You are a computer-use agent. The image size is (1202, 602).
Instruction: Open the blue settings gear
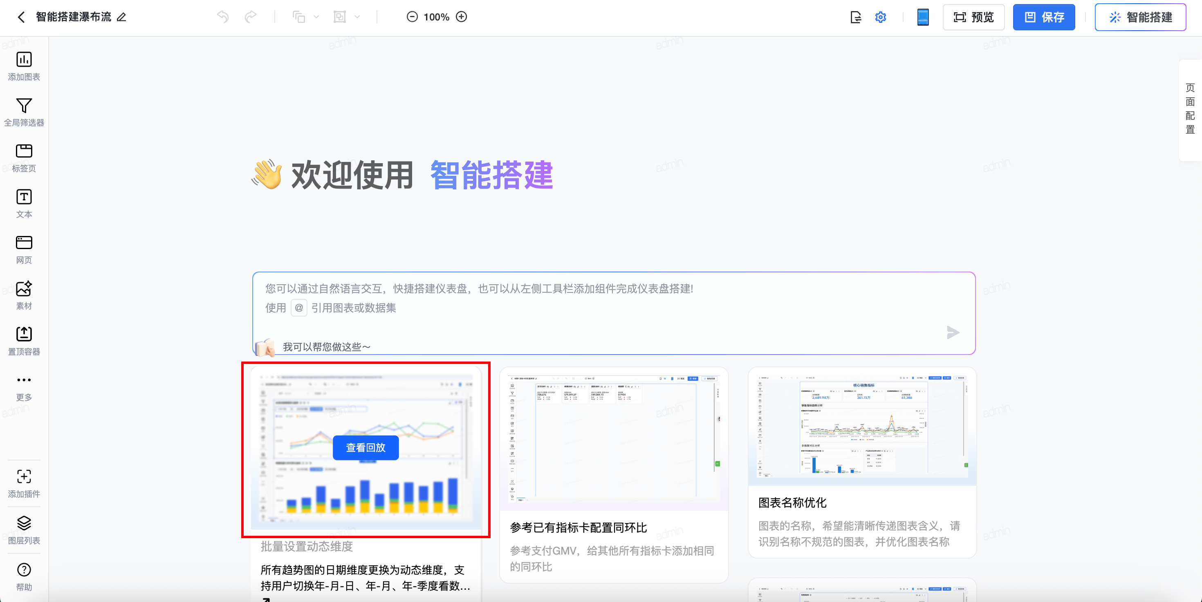[x=880, y=17]
